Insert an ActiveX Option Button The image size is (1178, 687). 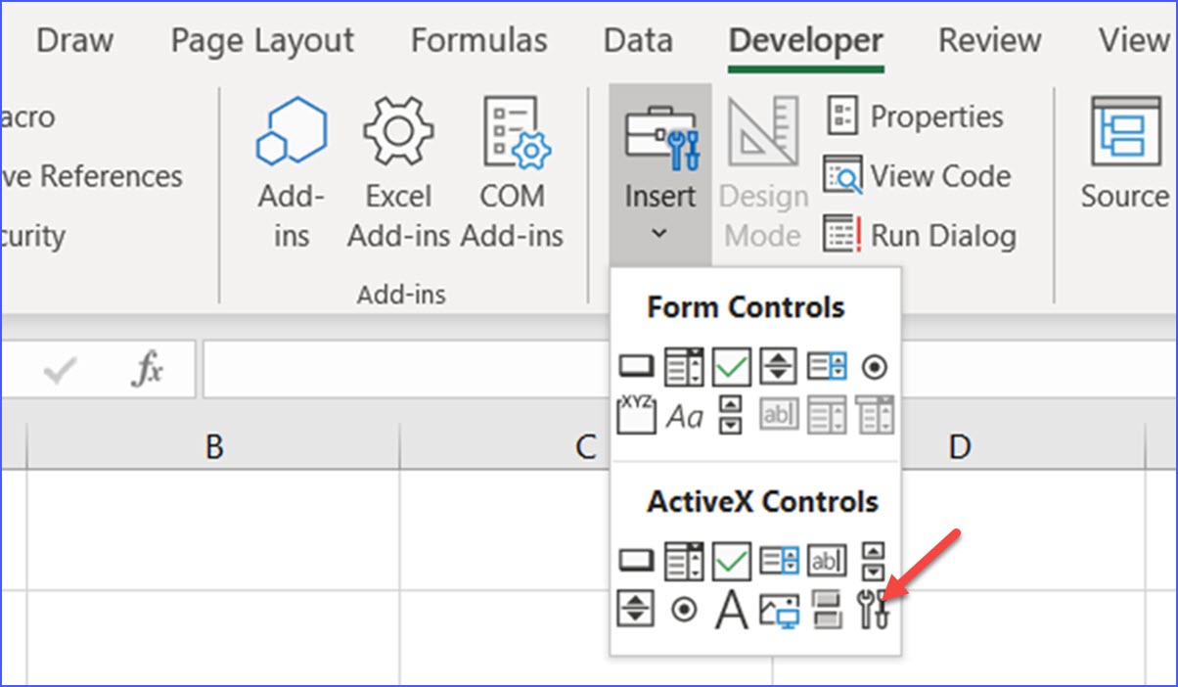684,610
